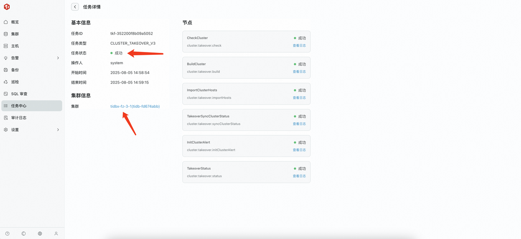Go to 主机 hosts page

(15, 46)
